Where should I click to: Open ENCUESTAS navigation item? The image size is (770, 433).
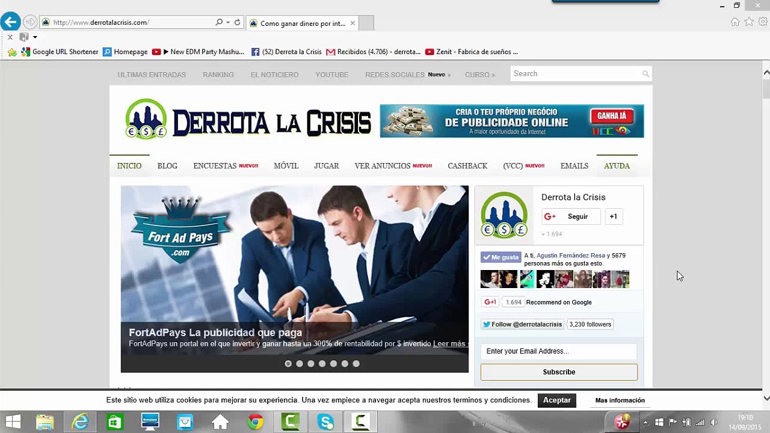(226, 165)
